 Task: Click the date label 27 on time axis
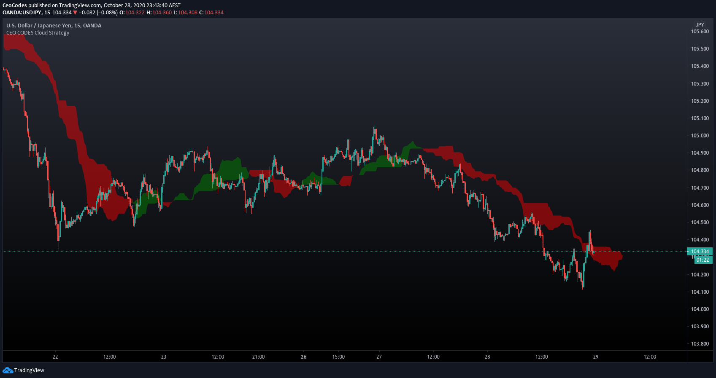coord(379,357)
